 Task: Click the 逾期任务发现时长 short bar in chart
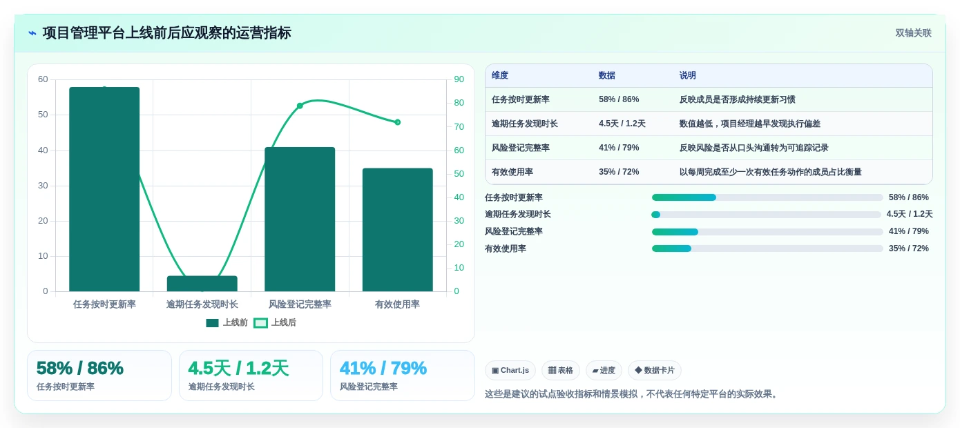tap(202, 284)
